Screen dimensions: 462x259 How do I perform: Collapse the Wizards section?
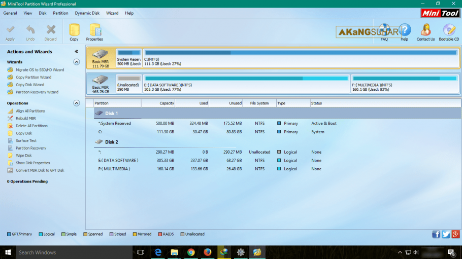coord(77,62)
